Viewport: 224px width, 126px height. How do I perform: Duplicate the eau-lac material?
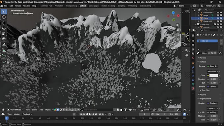coord(212,53)
